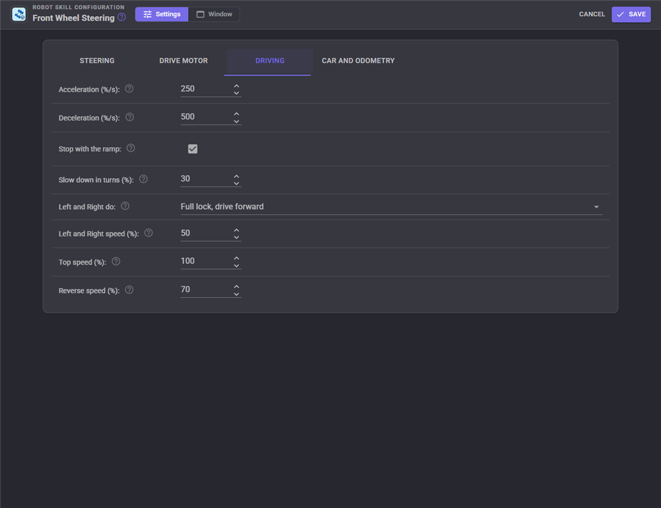The image size is (661, 508).
Task: Click the Acceleration help question mark icon
Action: click(129, 89)
